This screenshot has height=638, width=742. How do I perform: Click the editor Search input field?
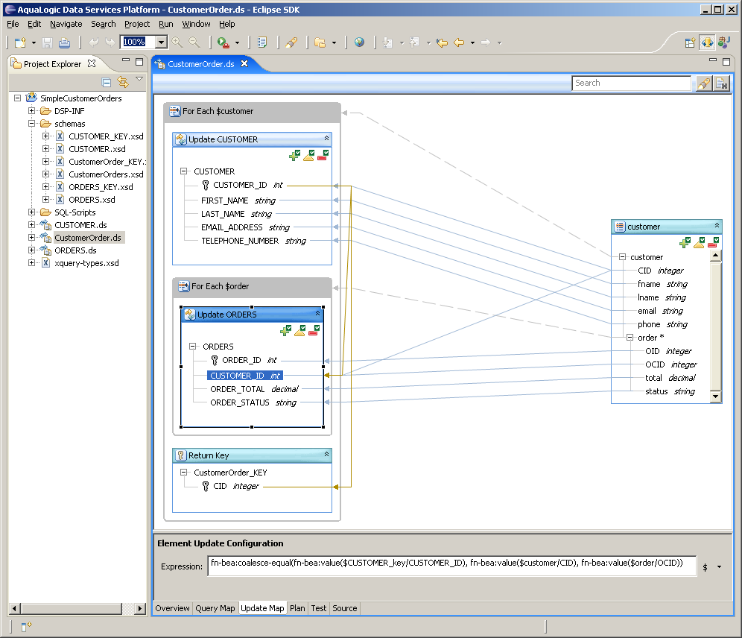(x=631, y=83)
